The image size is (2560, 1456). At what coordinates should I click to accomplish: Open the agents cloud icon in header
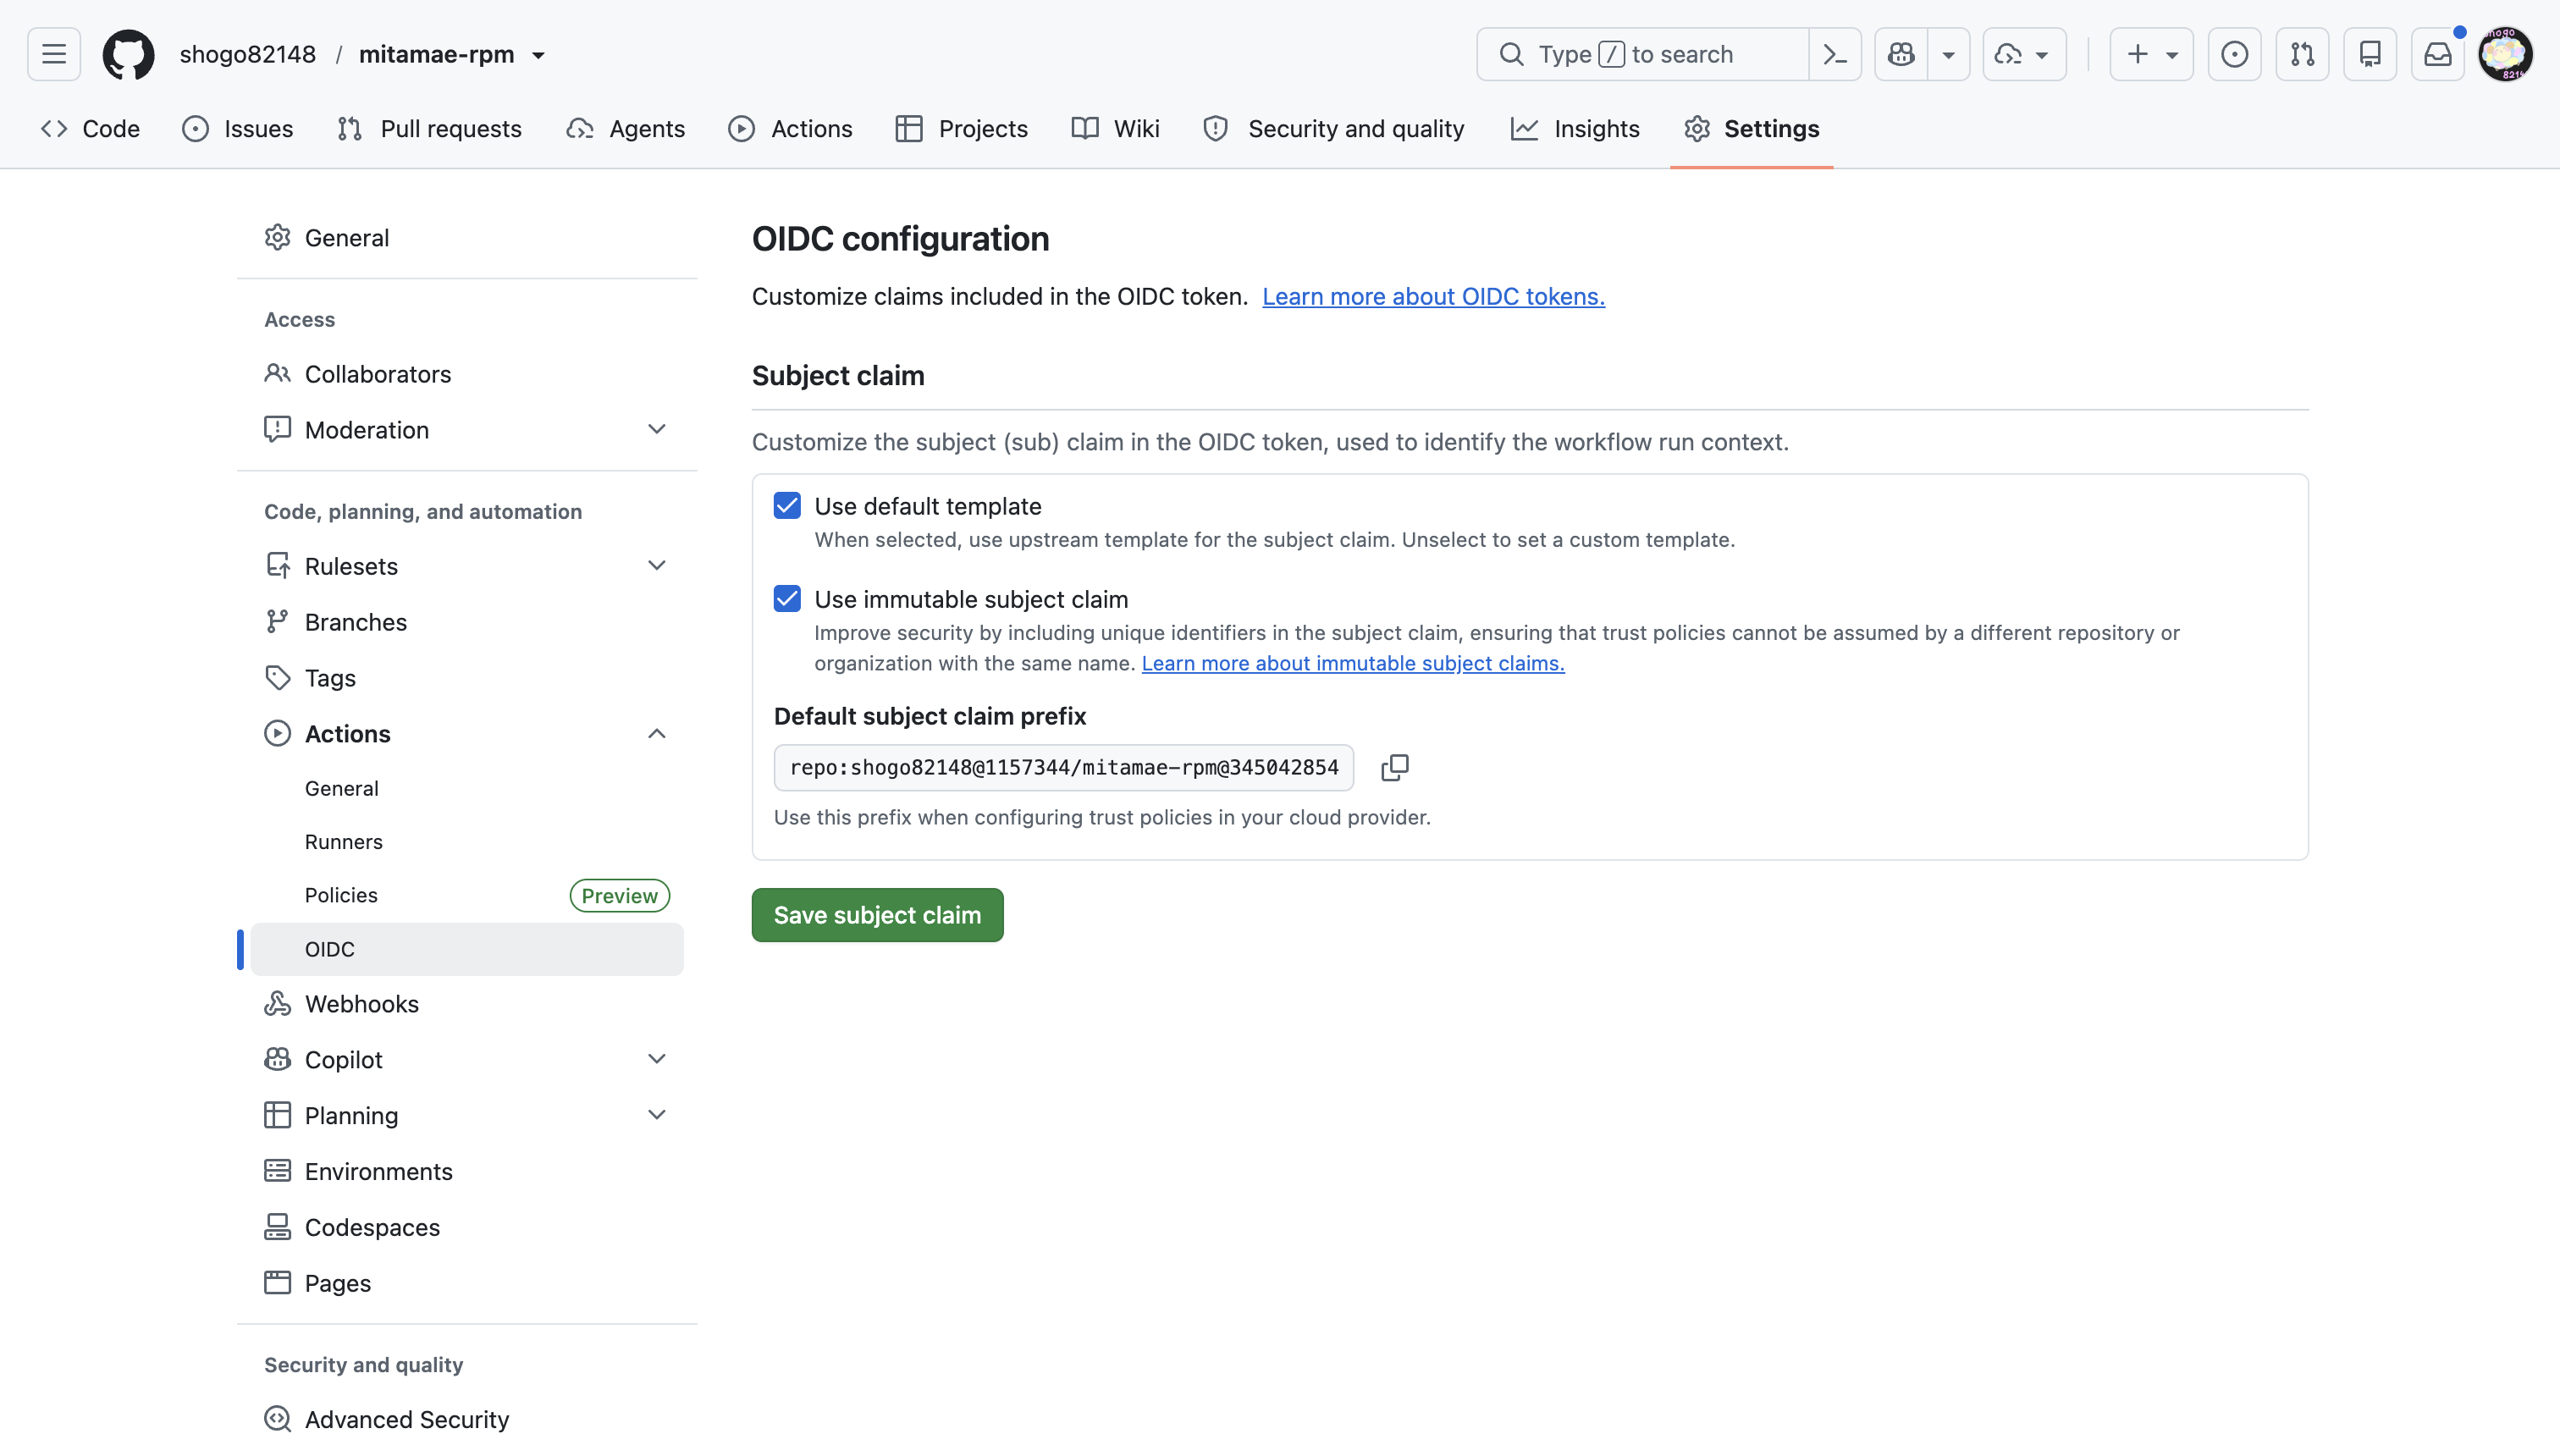[2008, 54]
